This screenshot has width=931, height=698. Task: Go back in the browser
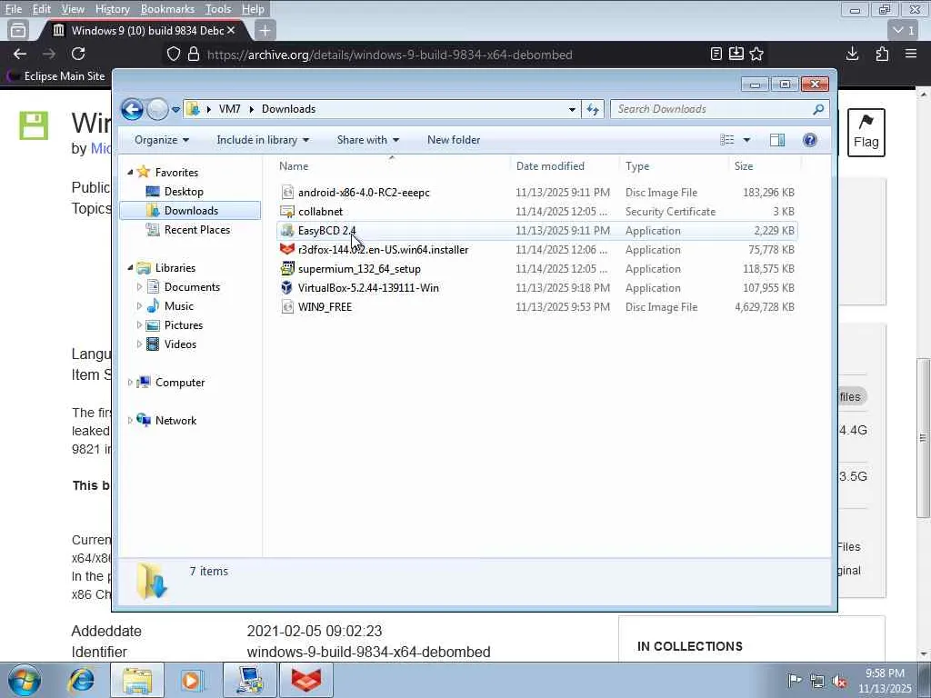point(20,54)
